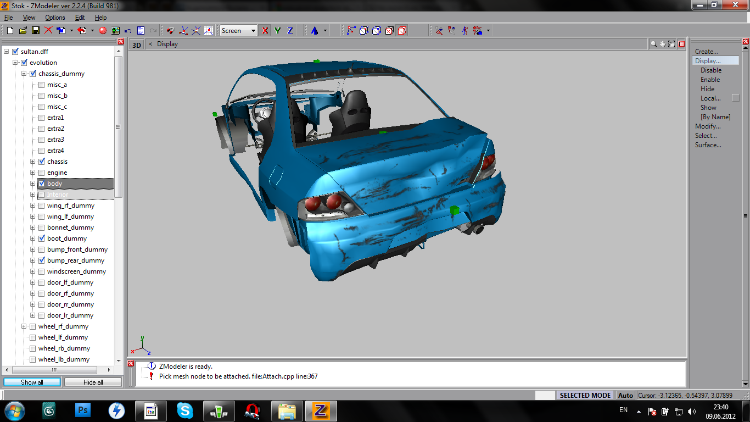Toggle the X axis constraint

265,31
